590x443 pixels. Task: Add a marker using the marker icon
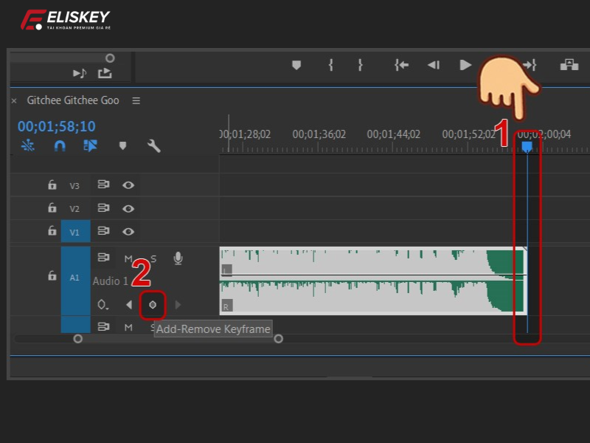(x=122, y=145)
